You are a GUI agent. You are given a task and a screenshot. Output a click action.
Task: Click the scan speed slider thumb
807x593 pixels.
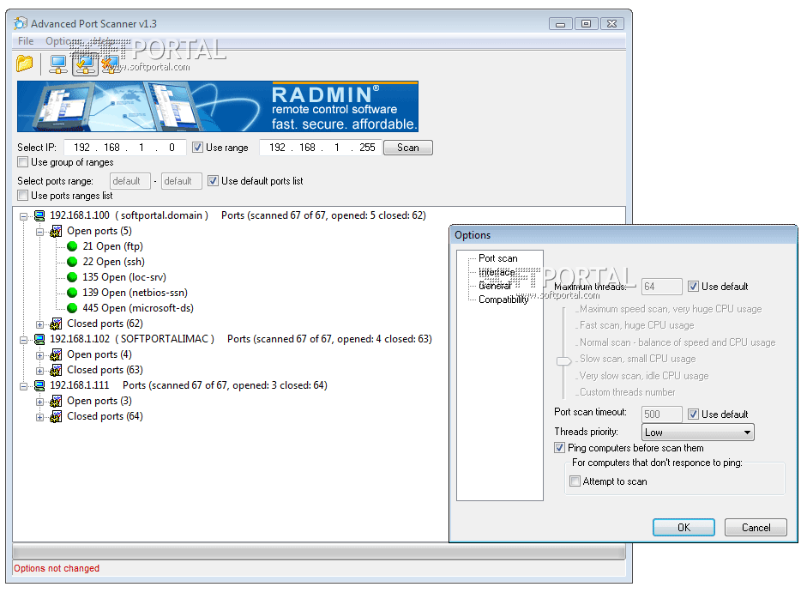pos(564,360)
